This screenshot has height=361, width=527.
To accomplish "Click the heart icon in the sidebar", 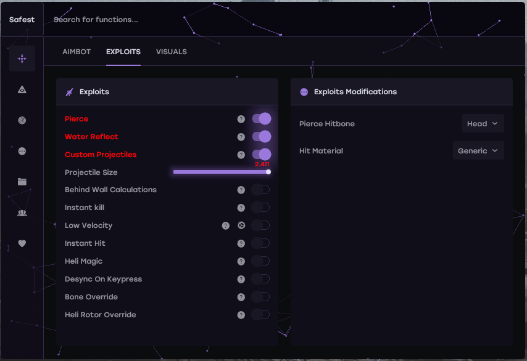I will [x=22, y=243].
